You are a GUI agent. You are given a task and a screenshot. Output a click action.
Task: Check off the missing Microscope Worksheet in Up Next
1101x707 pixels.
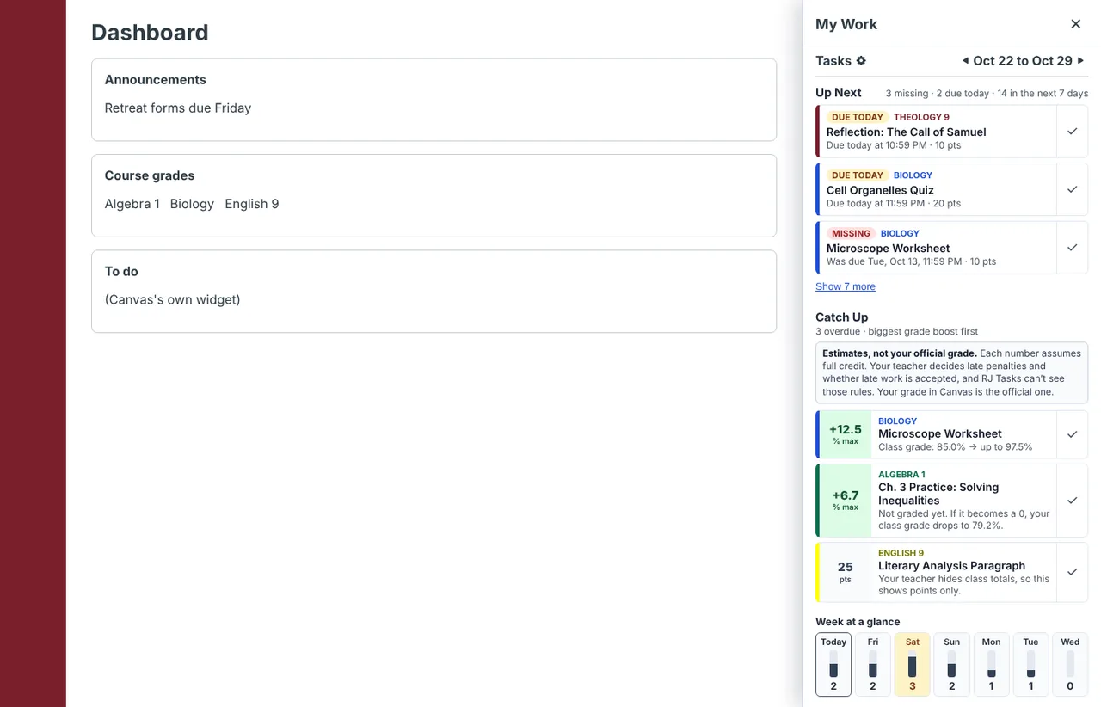click(x=1072, y=248)
